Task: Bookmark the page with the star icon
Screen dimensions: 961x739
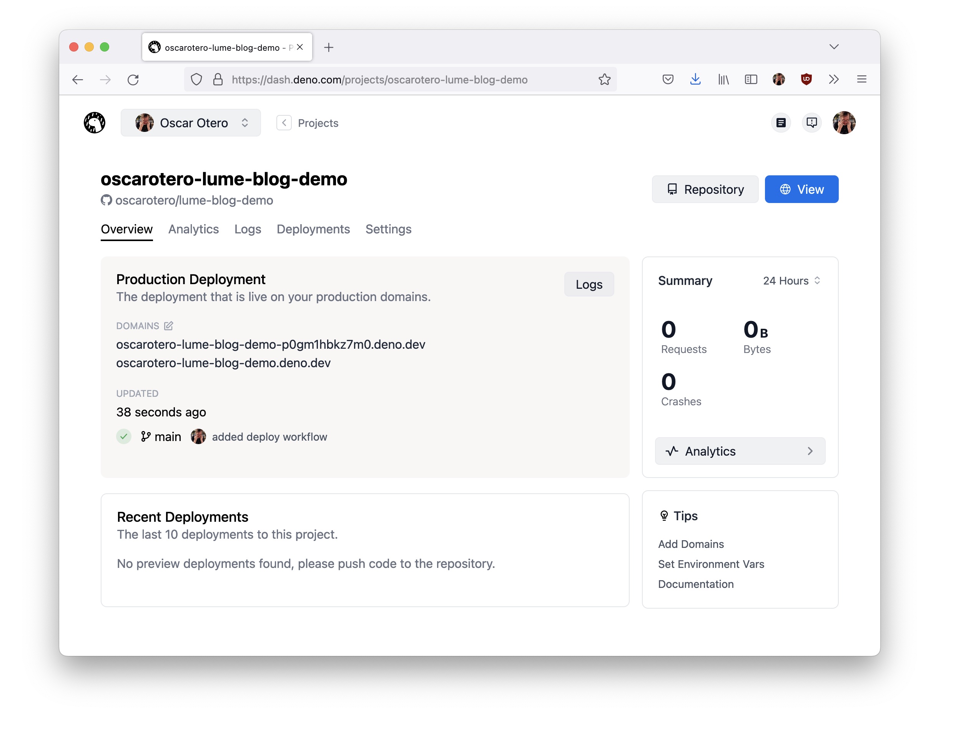Action: (604, 80)
